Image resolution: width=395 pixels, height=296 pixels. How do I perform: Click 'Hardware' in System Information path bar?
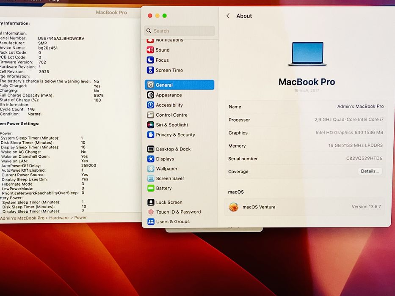click(x=59, y=218)
